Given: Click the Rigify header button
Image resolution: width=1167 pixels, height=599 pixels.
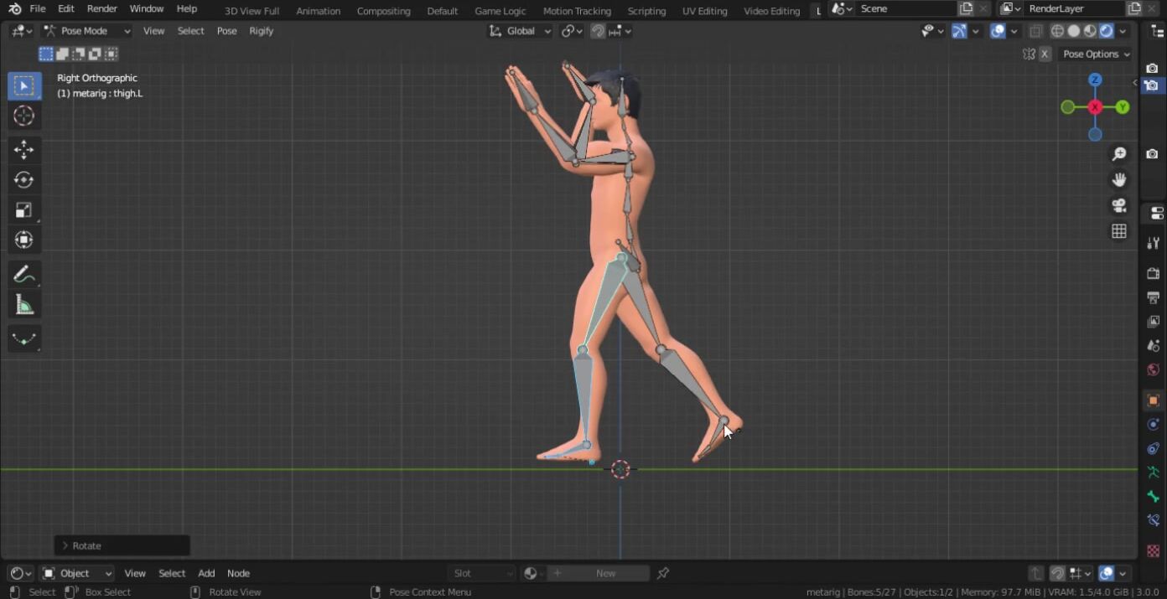Looking at the screenshot, I should 262,31.
